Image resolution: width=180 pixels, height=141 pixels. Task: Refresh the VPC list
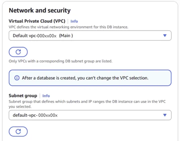(18, 52)
